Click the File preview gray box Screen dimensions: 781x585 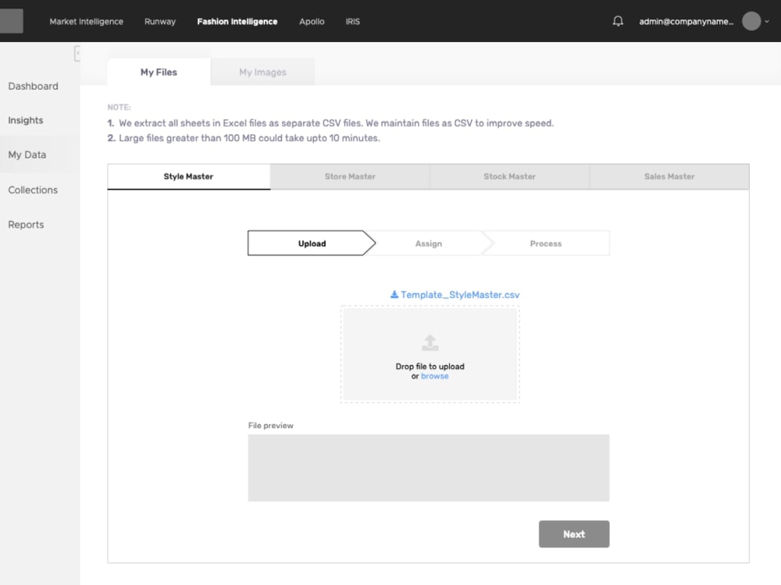428,467
